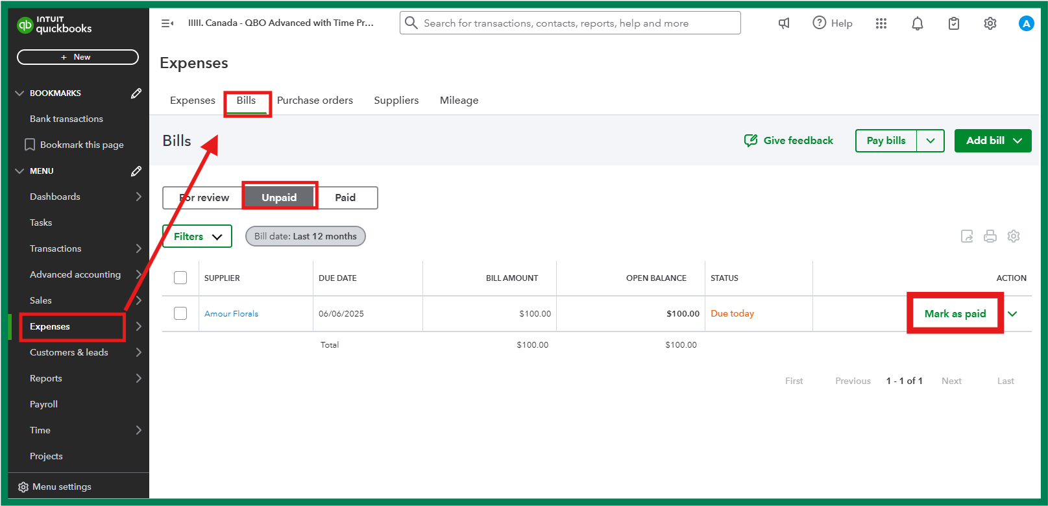Screen dimensions: 1048x506
Task: Switch to the Purchase orders tab
Action: [x=315, y=101]
